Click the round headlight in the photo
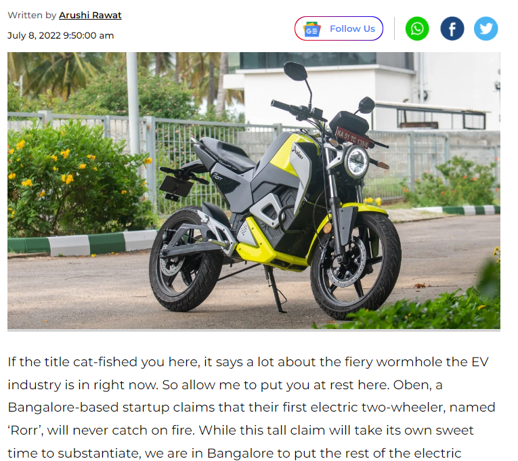The width and height of the screenshot is (518, 461). coord(356,162)
